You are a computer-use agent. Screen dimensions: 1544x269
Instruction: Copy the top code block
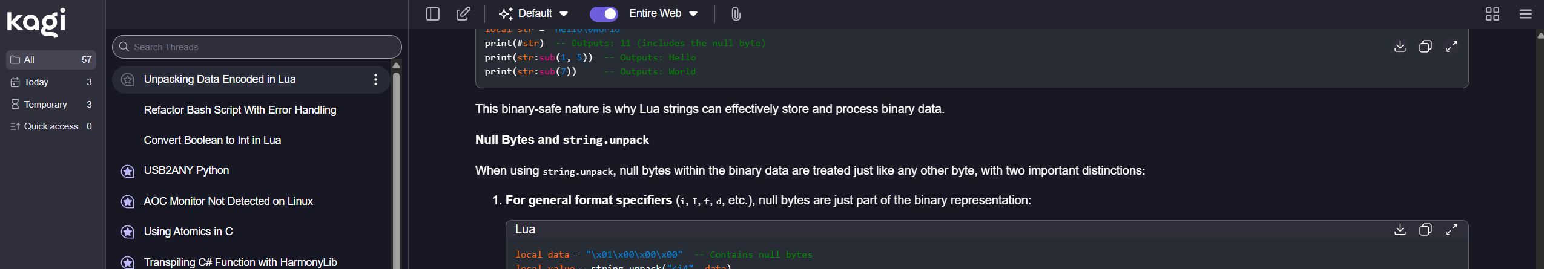tap(1425, 47)
